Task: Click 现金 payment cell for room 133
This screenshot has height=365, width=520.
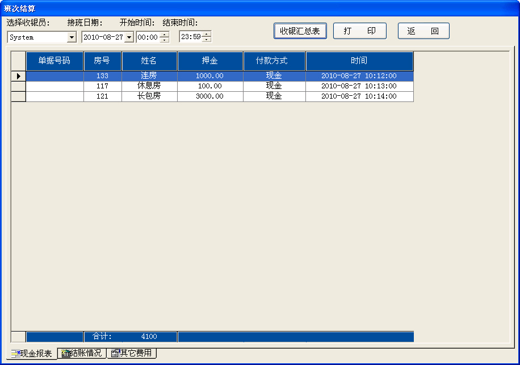Action: (x=274, y=76)
